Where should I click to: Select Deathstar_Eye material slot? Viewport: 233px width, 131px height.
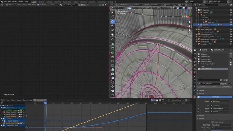pyautogui.click(x=213, y=57)
